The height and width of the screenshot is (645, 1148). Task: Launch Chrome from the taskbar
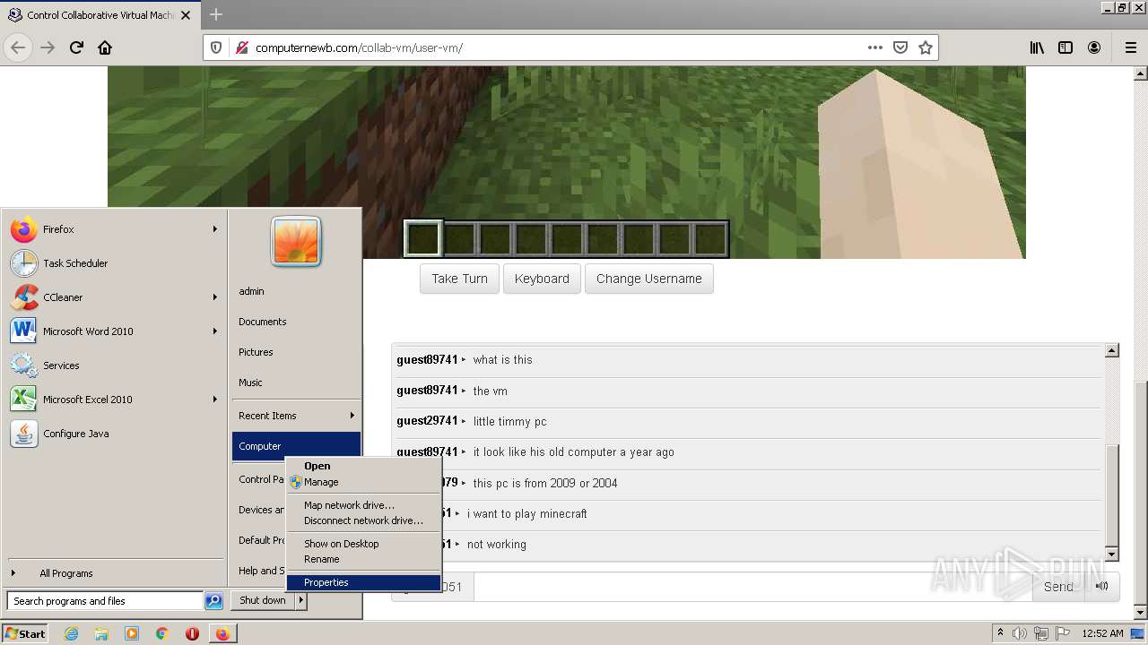(161, 633)
